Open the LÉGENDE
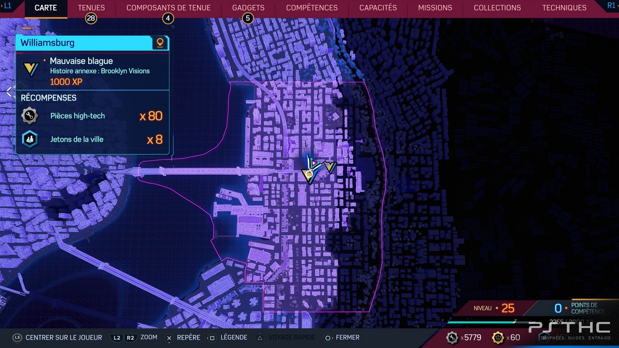This screenshot has height=348, width=619. coord(234,337)
